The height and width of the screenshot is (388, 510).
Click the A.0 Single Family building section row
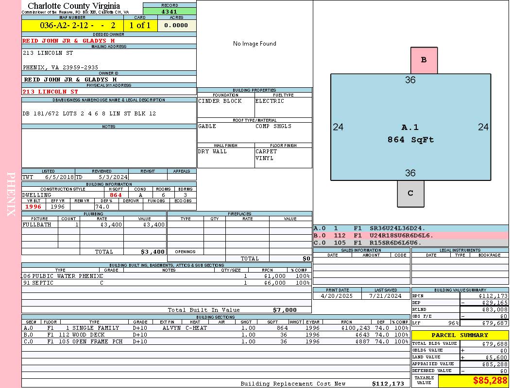215,328
